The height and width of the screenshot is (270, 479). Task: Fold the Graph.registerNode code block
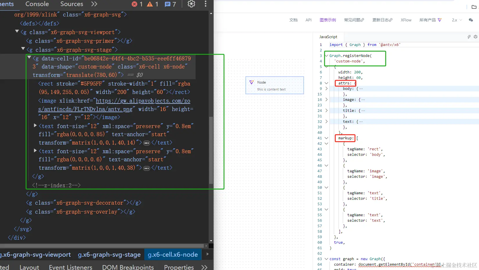pos(327,56)
